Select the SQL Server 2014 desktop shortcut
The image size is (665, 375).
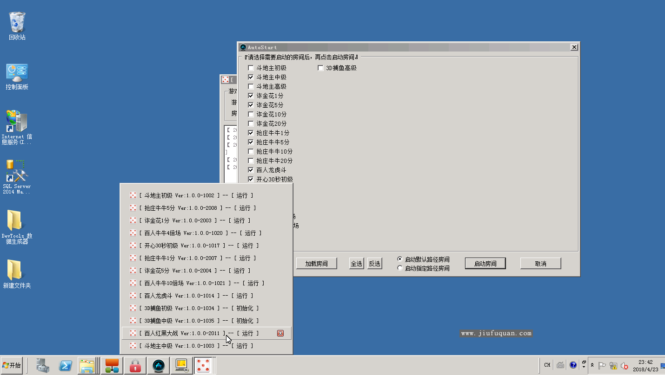click(x=17, y=177)
